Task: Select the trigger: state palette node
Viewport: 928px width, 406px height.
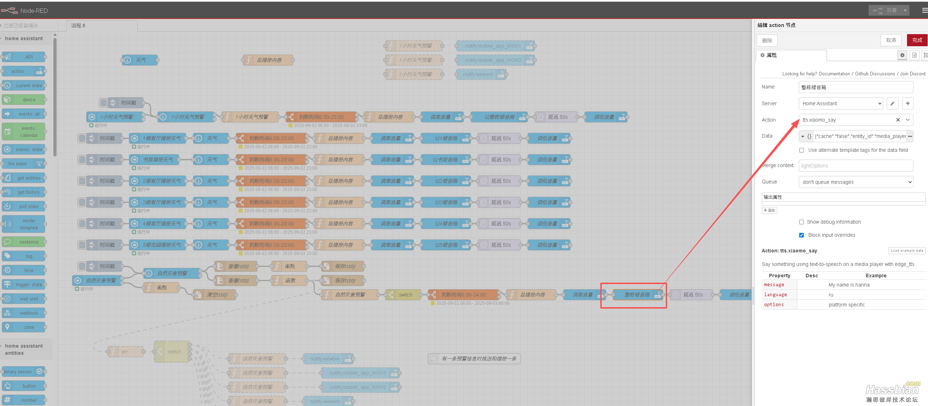Action: tap(24, 285)
